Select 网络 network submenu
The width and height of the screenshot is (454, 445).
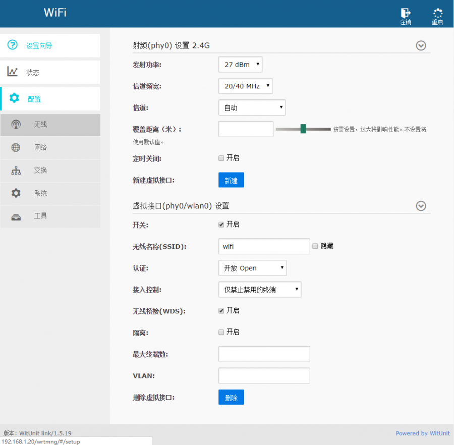[x=50, y=148]
